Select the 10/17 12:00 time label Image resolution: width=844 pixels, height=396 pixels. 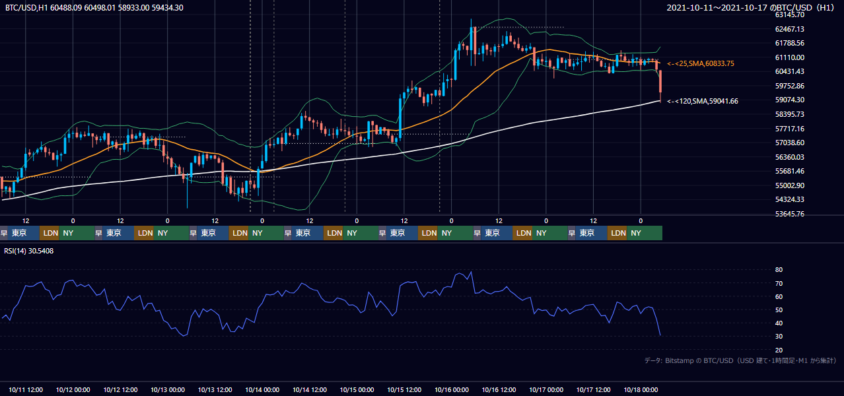(594, 390)
